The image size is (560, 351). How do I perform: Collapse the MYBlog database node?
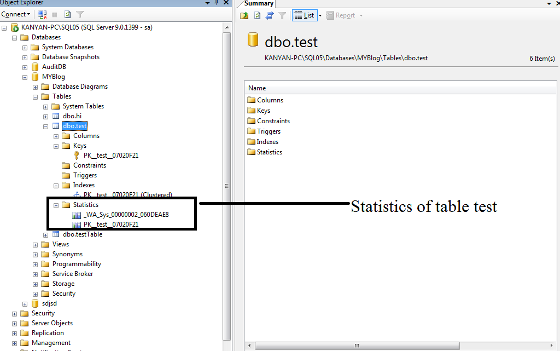click(x=25, y=77)
